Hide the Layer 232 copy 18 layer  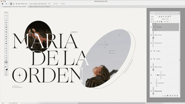coord(151,43)
